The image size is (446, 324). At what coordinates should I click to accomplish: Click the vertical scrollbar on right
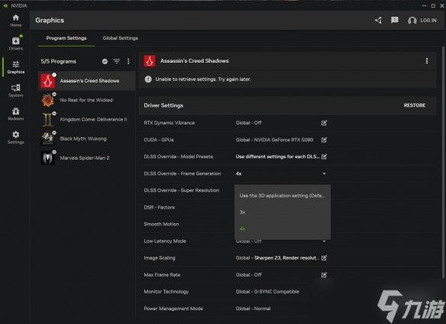443,162
